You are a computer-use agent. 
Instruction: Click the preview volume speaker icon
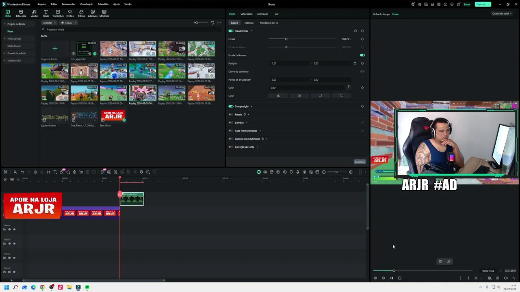coord(506,278)
